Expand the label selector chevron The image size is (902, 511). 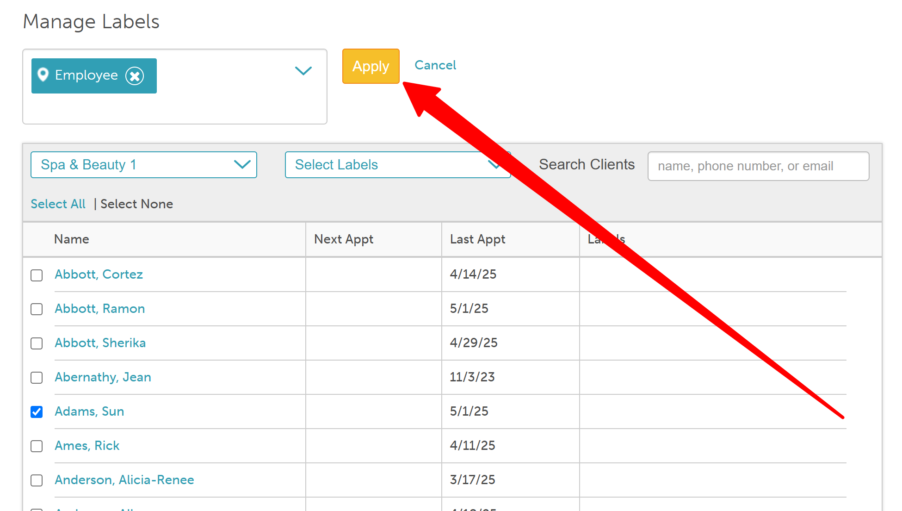(x=303, y=71)
